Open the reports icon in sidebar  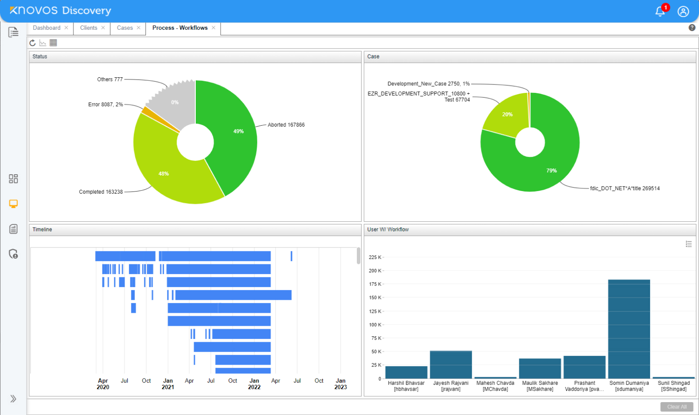13,229
